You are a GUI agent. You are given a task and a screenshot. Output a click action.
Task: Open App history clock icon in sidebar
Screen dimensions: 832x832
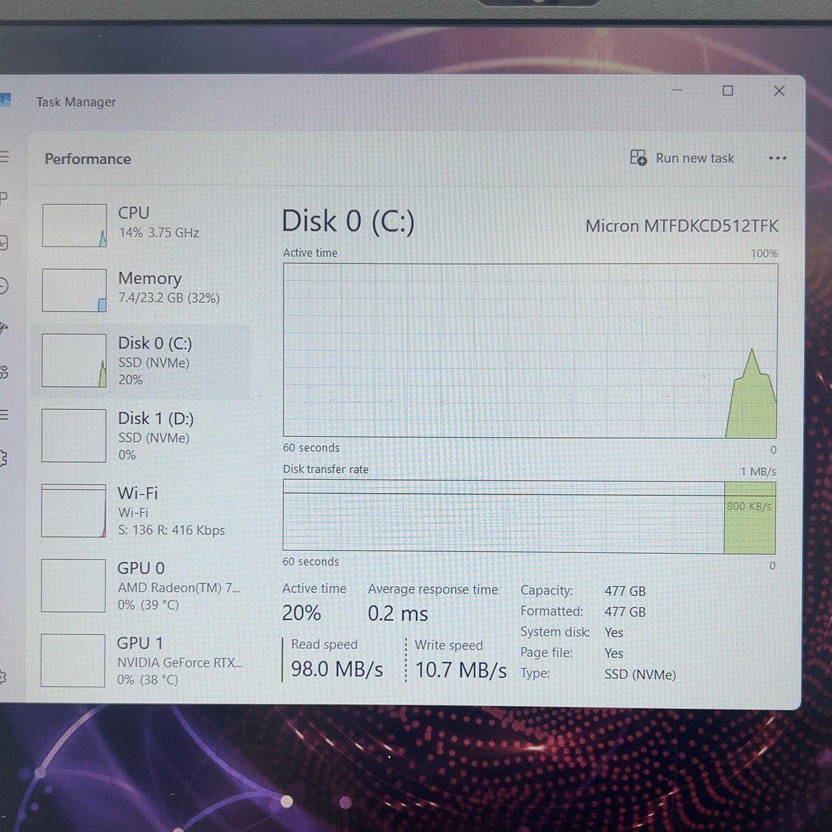point(3,286)
